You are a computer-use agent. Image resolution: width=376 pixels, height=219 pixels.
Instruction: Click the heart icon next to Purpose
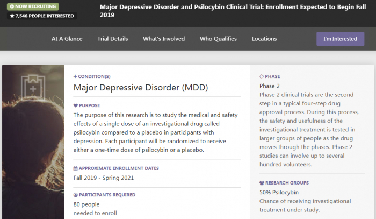[x=75, y=105]
